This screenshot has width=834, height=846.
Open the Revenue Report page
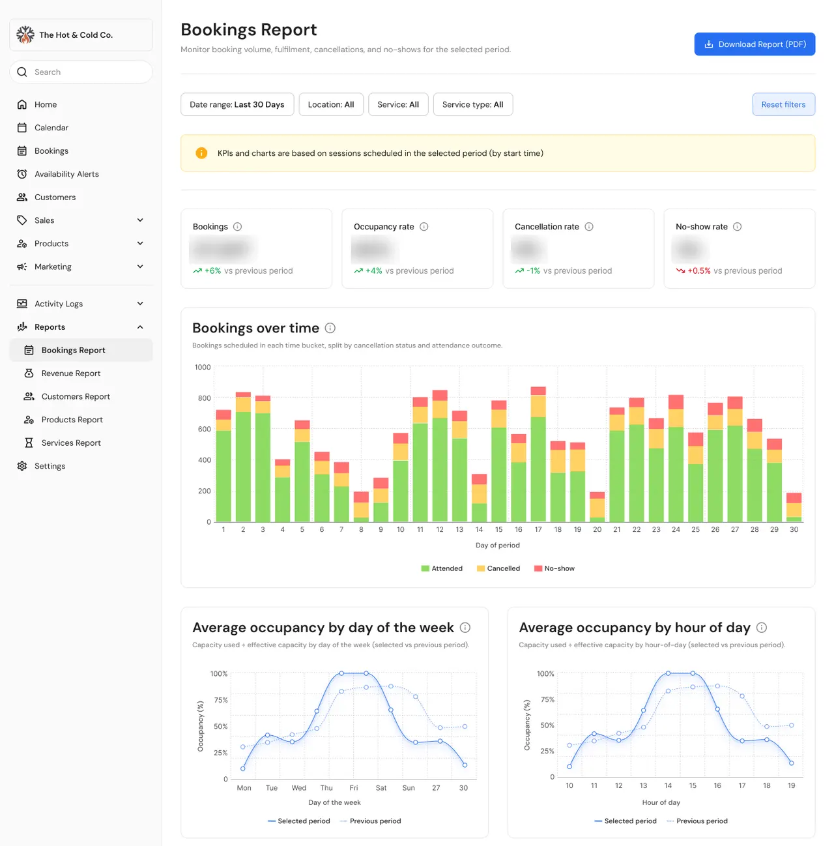81,373
